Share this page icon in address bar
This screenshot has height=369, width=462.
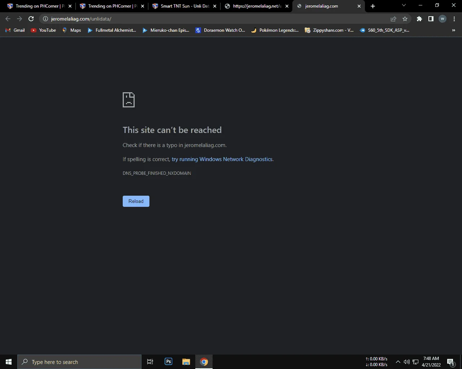point(393,19)
